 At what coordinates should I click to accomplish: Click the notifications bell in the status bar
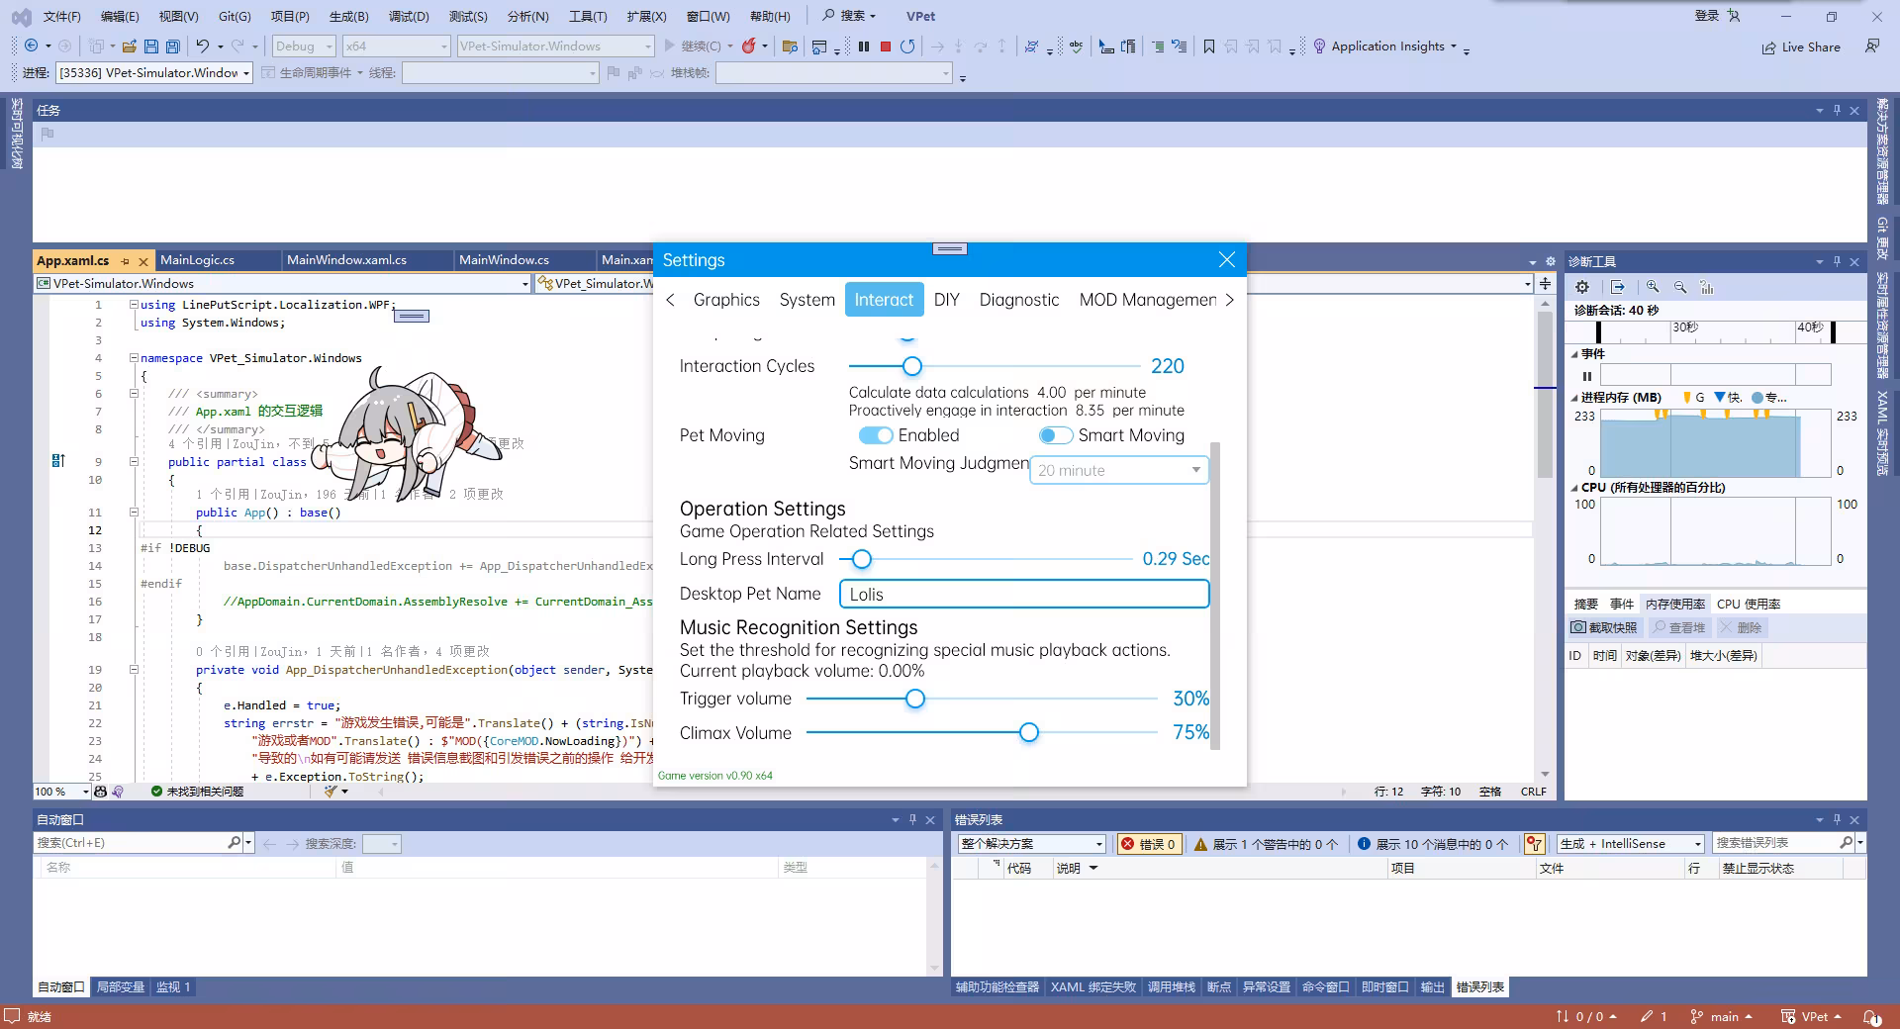(1871, 1016)
